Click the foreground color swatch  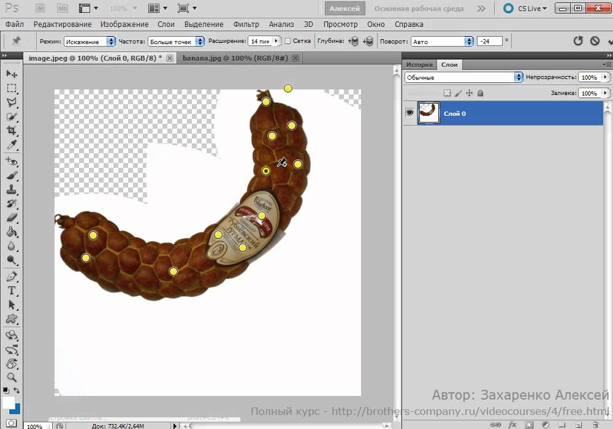(x=8, y=403)
